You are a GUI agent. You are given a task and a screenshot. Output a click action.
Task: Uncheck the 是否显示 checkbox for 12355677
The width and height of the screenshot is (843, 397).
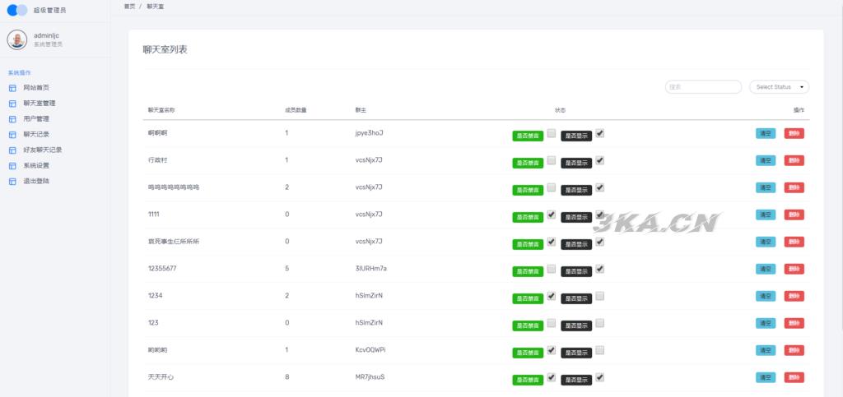[x=600, y=269]
